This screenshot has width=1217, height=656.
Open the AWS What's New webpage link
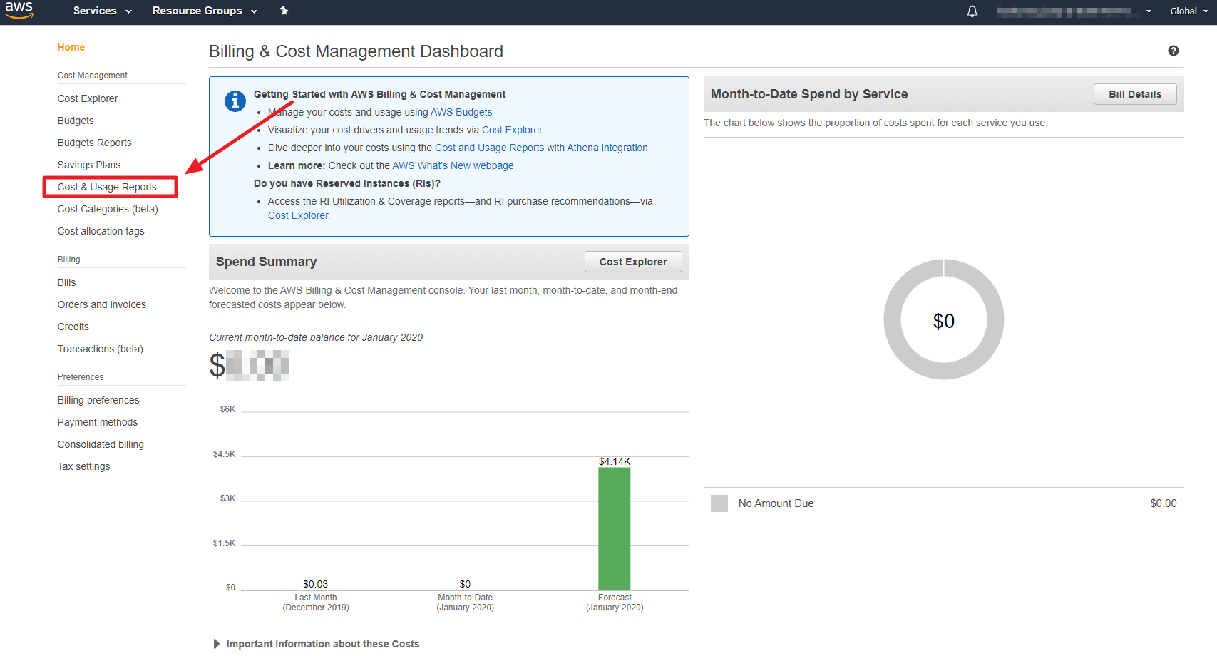point(453,165)
